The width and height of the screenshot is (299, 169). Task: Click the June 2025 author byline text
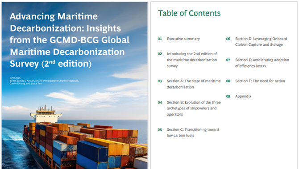(44, 80)
